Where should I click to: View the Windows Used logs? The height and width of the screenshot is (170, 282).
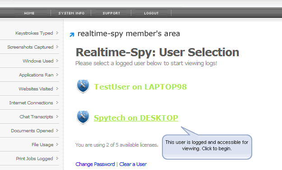click(x=38, y=61)
